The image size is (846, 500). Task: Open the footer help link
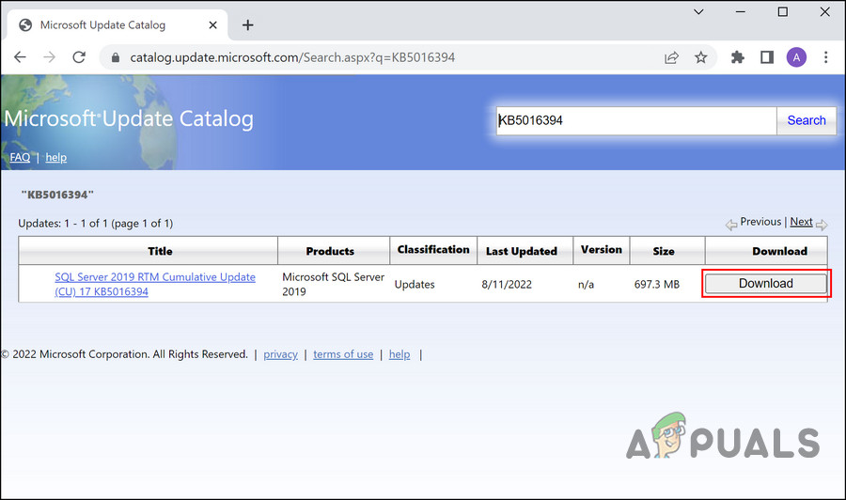tap(399, 354)
